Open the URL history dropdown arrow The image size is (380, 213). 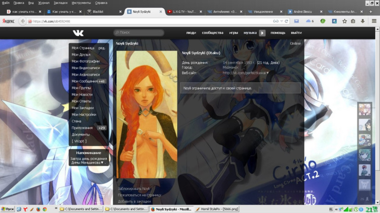(282, 21)
